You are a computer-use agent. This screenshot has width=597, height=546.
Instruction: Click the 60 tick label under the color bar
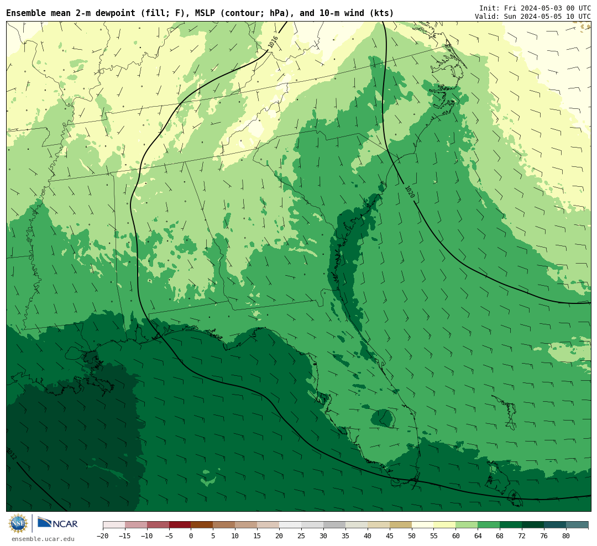click(x=456, y=535)
